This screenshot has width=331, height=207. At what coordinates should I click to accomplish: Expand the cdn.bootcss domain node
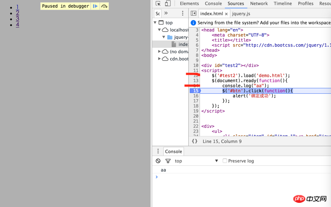pos(159,59)
